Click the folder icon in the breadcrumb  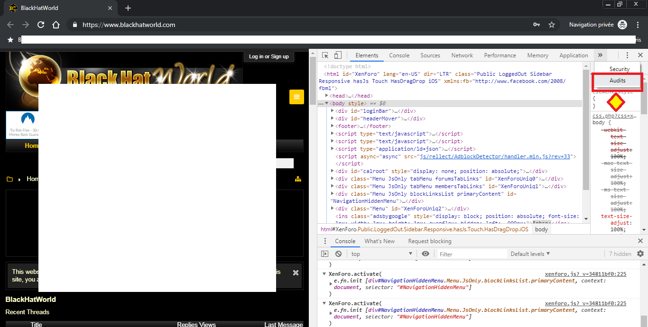[x=9, y=179]
